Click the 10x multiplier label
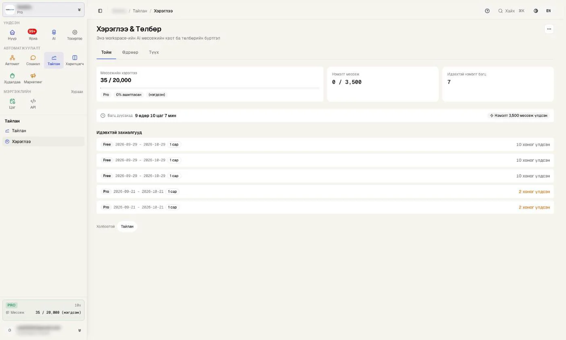The image size is (566, 340). click(78, 305)
